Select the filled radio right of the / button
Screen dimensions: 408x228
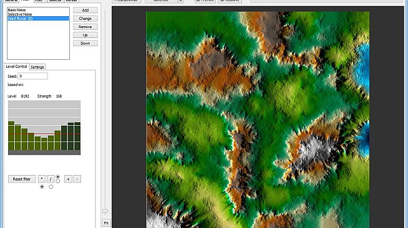click(x=58, y=177)
